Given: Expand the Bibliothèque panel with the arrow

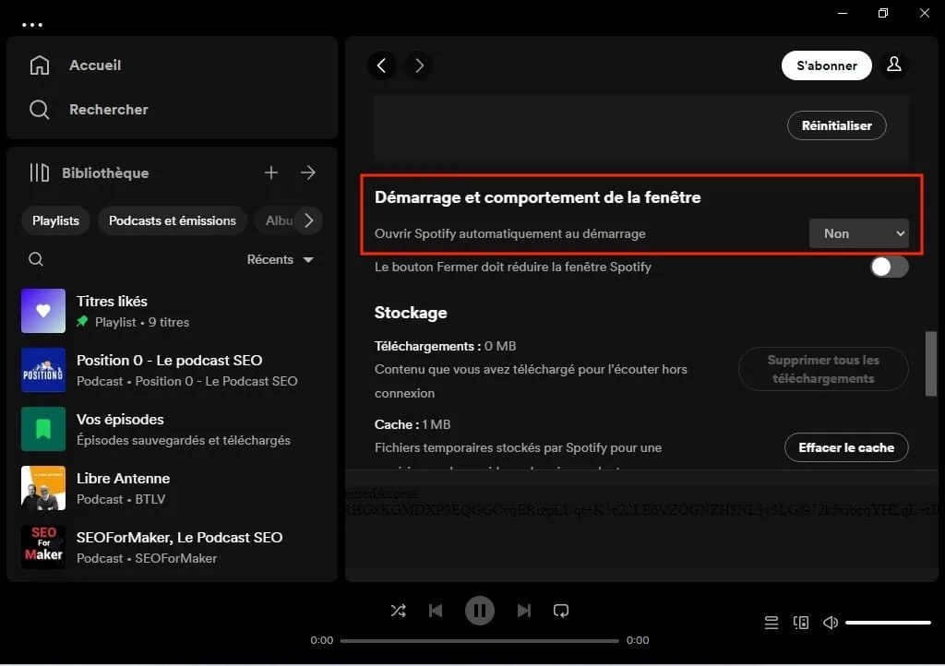Looking at the screenshot, I should click(x=308, y=172).
